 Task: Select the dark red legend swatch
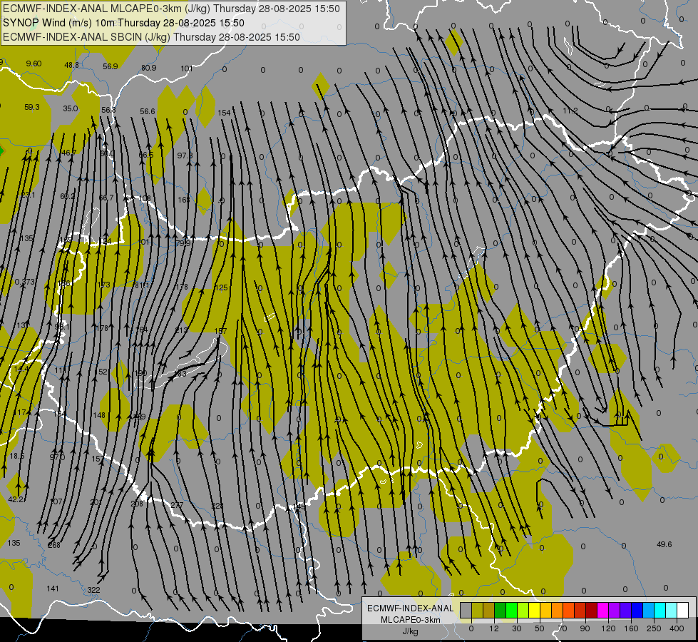592,610
